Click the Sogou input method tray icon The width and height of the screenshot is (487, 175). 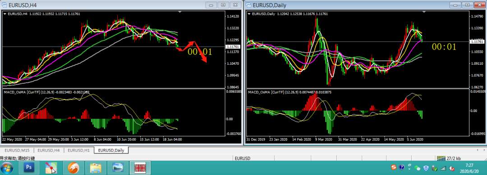pyautogui.click(x=394, y=168)
